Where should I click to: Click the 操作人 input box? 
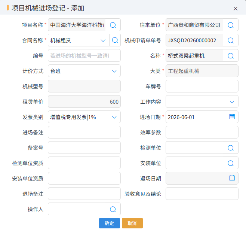pyautogui.click(x=84, y=209)
